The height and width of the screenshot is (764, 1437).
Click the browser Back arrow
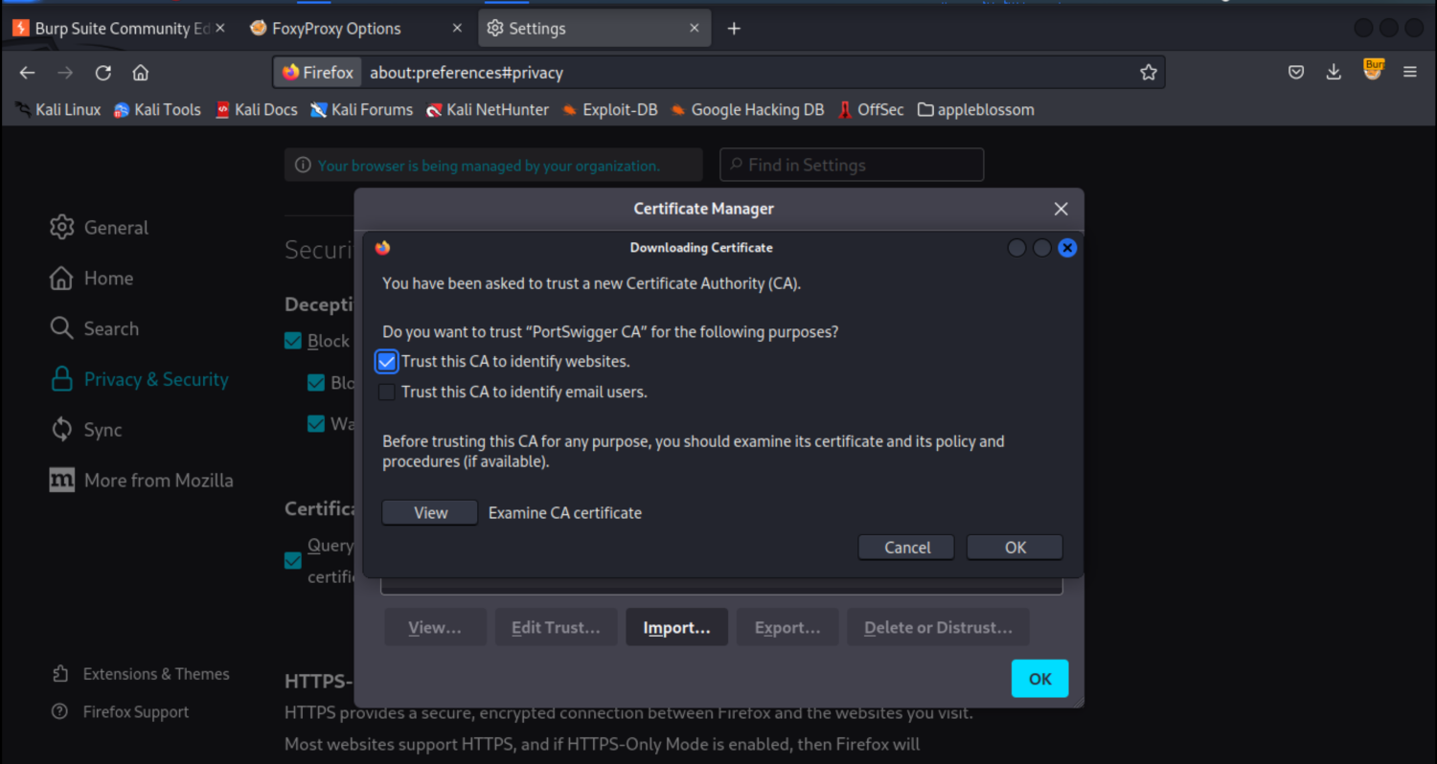[27, 73]
